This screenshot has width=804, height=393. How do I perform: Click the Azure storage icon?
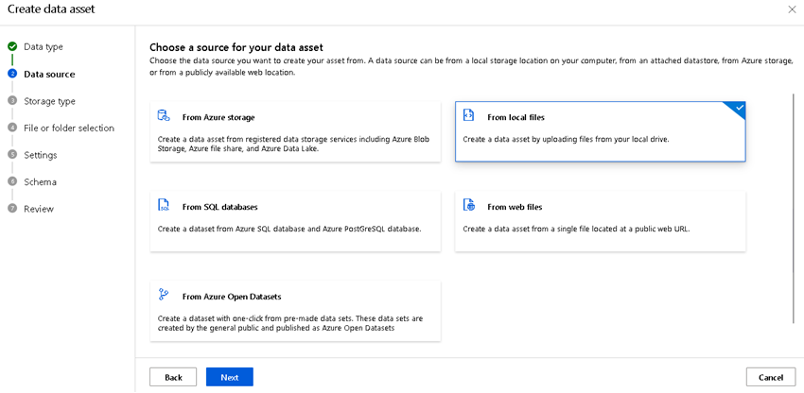[163, 116]
